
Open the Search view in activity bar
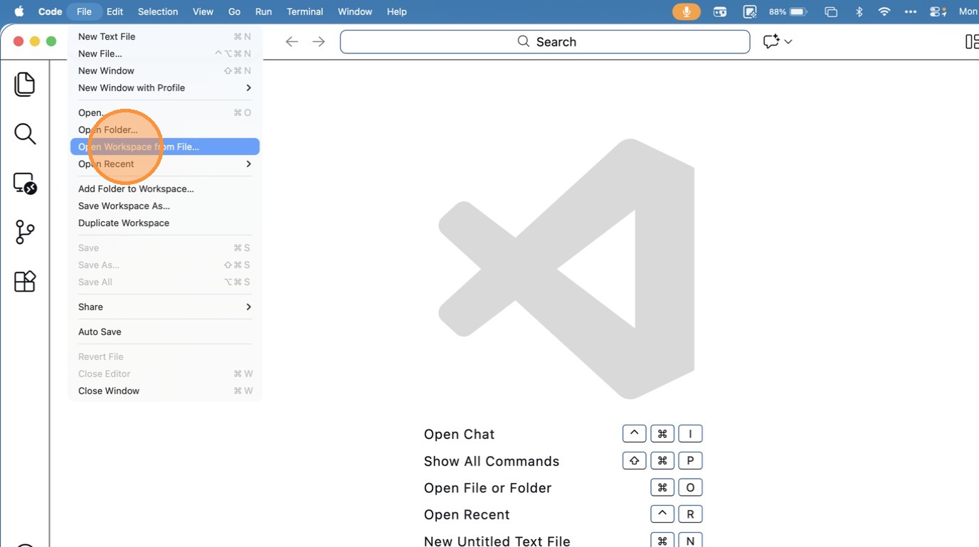coord(25,134)
